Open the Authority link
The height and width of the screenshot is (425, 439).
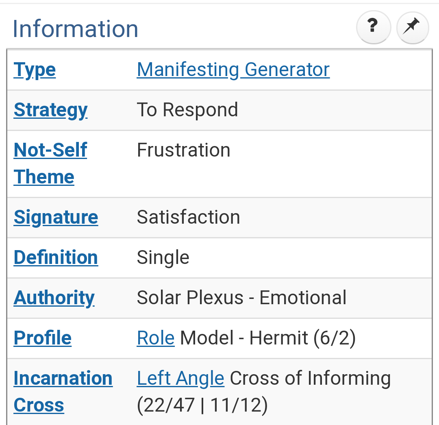click(x=54, y=298)
